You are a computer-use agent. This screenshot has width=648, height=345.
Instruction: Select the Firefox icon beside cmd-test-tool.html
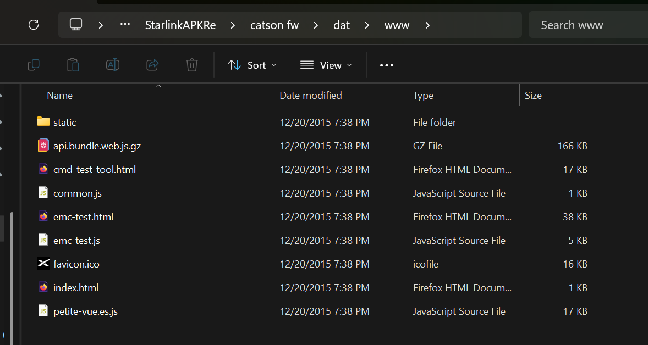[x=43, y=169]
